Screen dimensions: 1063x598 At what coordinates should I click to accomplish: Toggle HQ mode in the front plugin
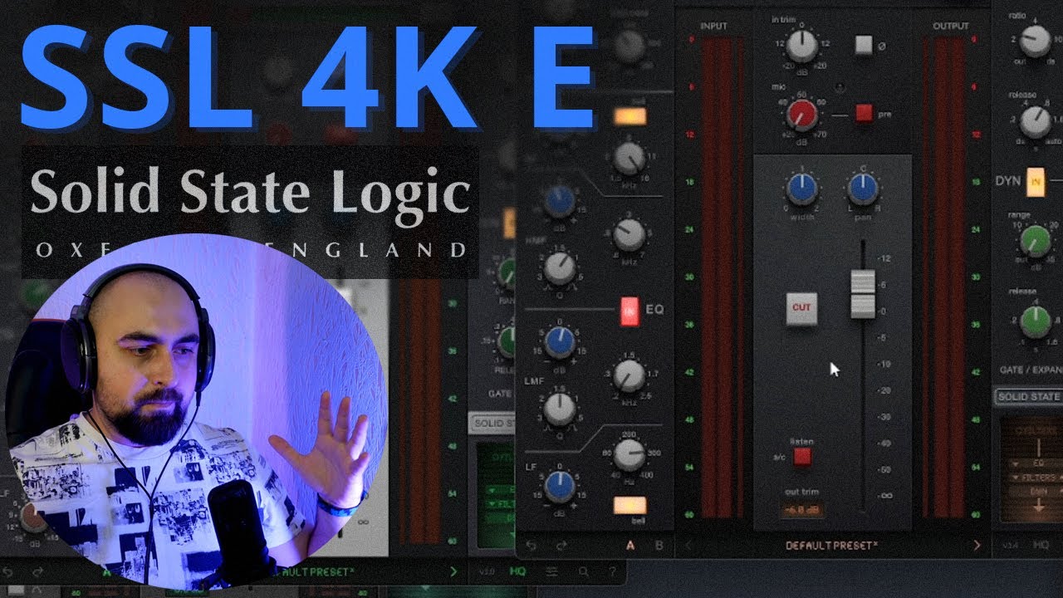click(1040, 546)
